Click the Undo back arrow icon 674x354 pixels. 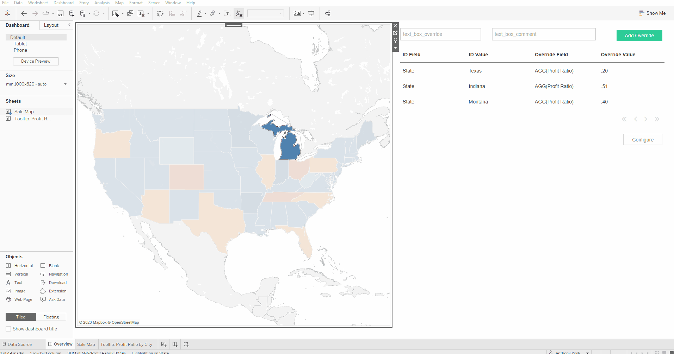24,13
